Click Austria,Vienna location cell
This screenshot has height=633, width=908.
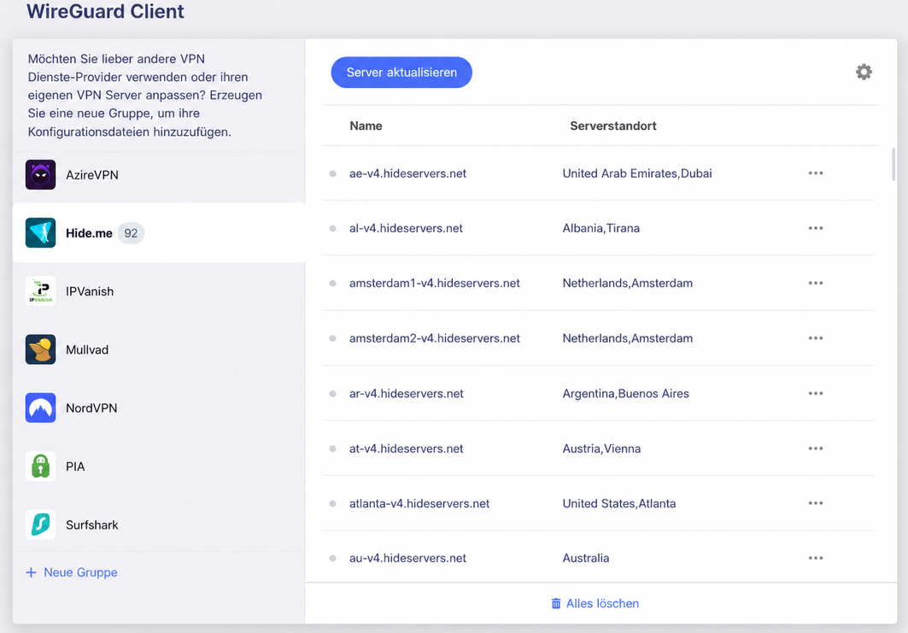tap(601, 448)
